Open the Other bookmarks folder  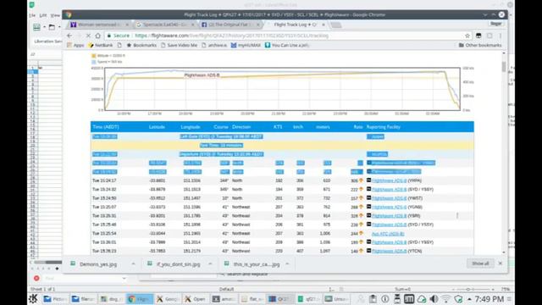pyautogui.click(x=480, y=45)
